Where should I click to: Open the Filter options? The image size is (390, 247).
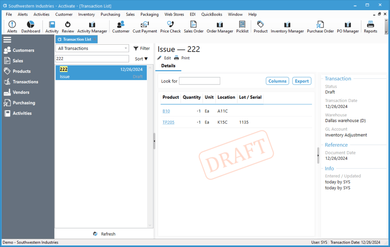tap(142, 48)
